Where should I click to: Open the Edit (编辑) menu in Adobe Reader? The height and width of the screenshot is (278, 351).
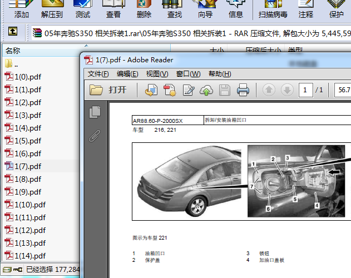[127, 74]
